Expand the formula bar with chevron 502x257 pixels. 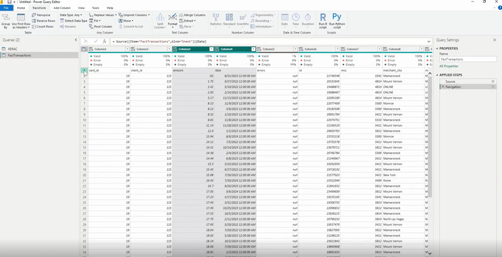pyautogui.click(x=428, y=42)
